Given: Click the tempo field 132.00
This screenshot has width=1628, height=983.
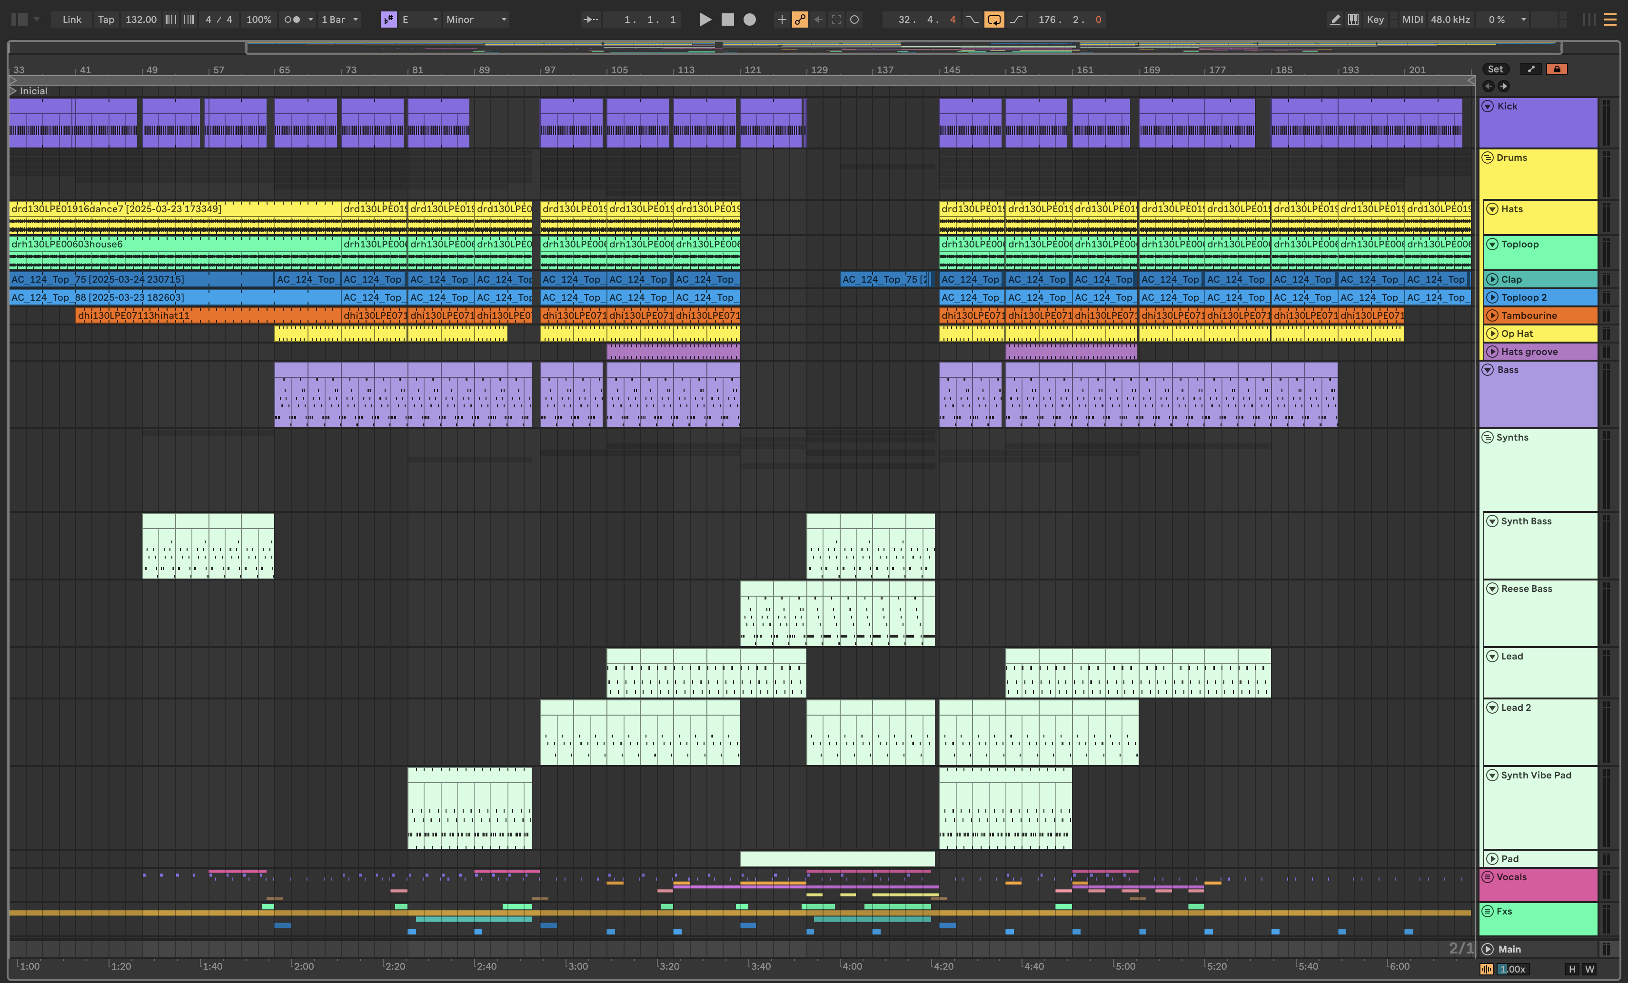Looking at the screenshot, I should [x=141, y=20].
